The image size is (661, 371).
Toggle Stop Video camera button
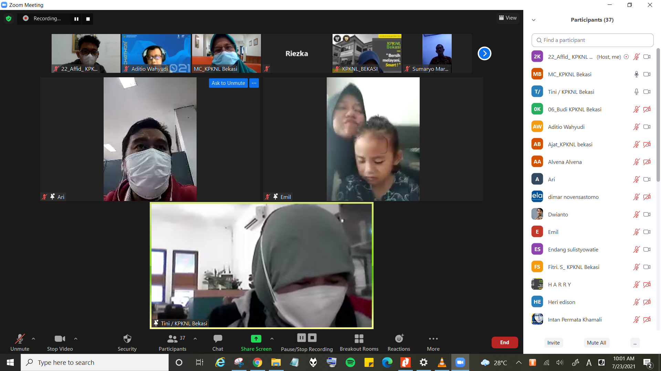pyautogui.click(x=60, y=339)
